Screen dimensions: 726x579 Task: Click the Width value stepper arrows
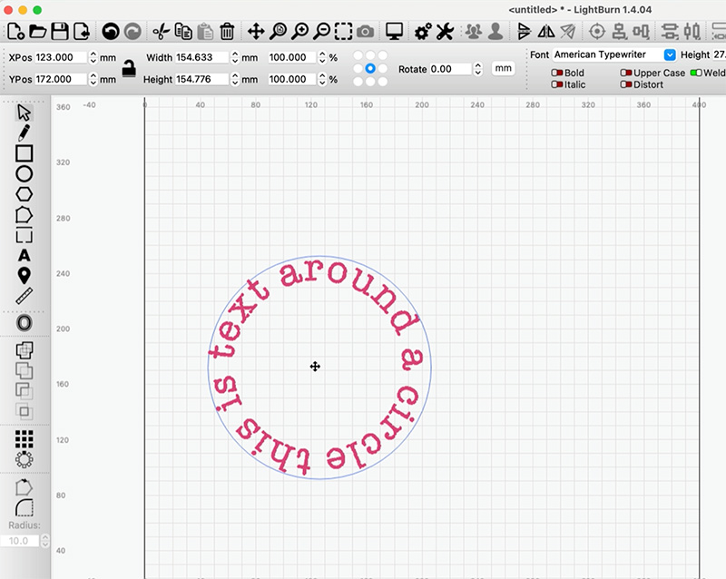tap(235, 57)
